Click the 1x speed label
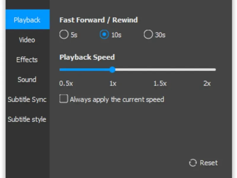Screen dimensions: 237x178 (113, 84)
